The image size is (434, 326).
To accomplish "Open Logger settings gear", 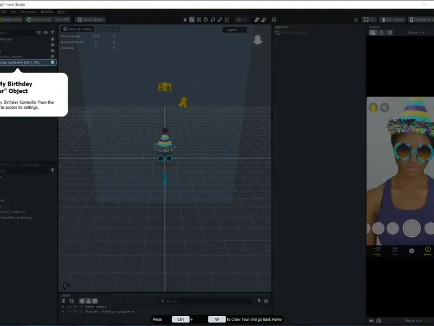I will (266, 301).
